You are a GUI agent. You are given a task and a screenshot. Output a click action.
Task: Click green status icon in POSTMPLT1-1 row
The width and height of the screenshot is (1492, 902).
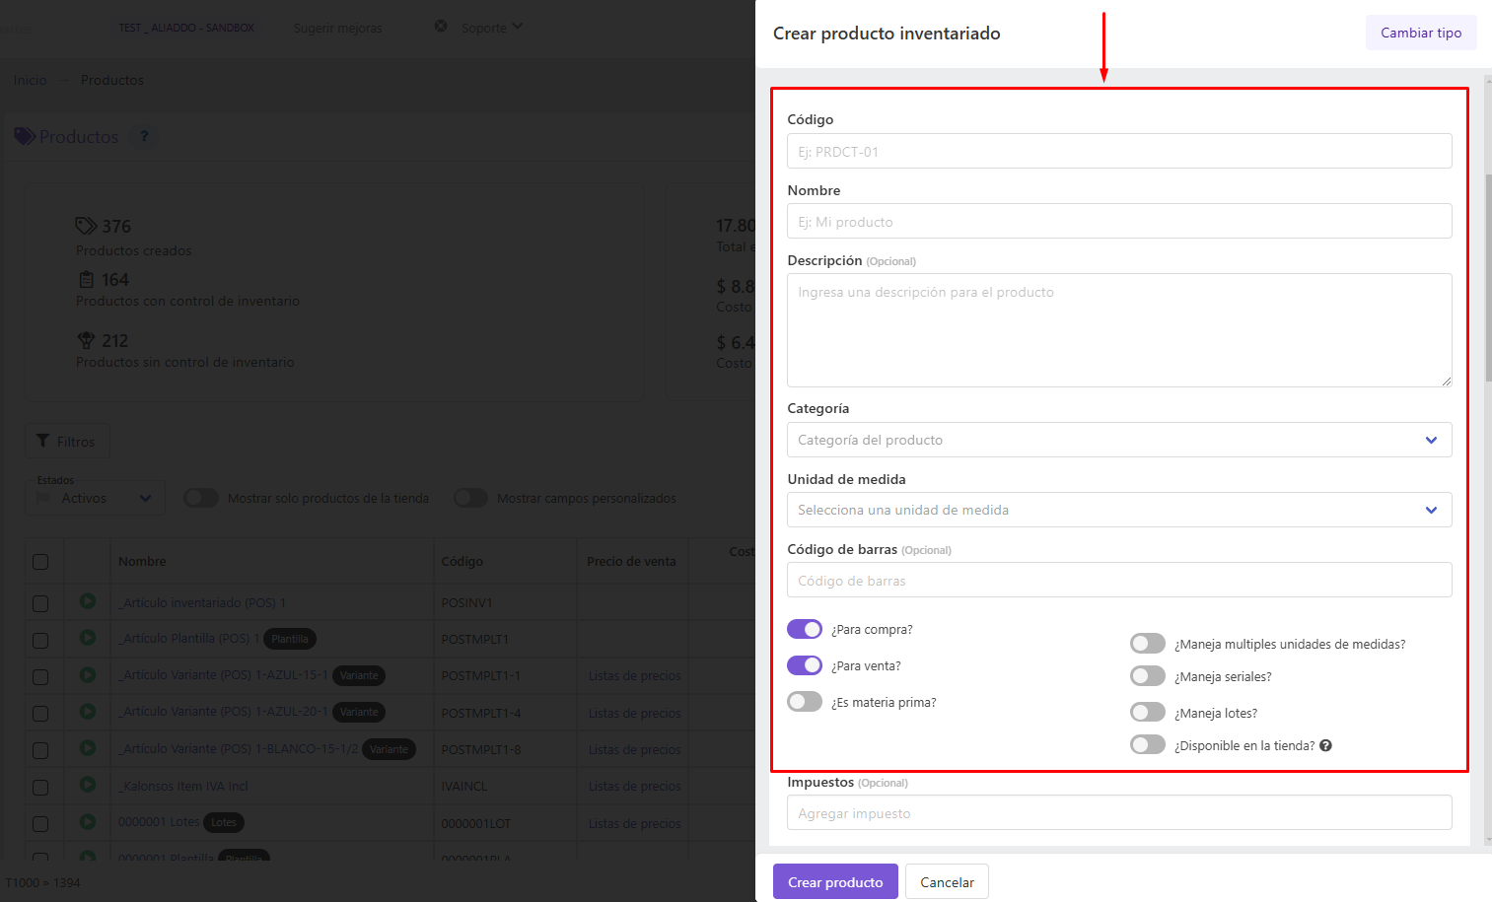[88, 675]
